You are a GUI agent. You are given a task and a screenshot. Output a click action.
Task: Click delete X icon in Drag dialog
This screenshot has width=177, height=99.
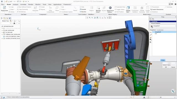[x=150, y=42]
